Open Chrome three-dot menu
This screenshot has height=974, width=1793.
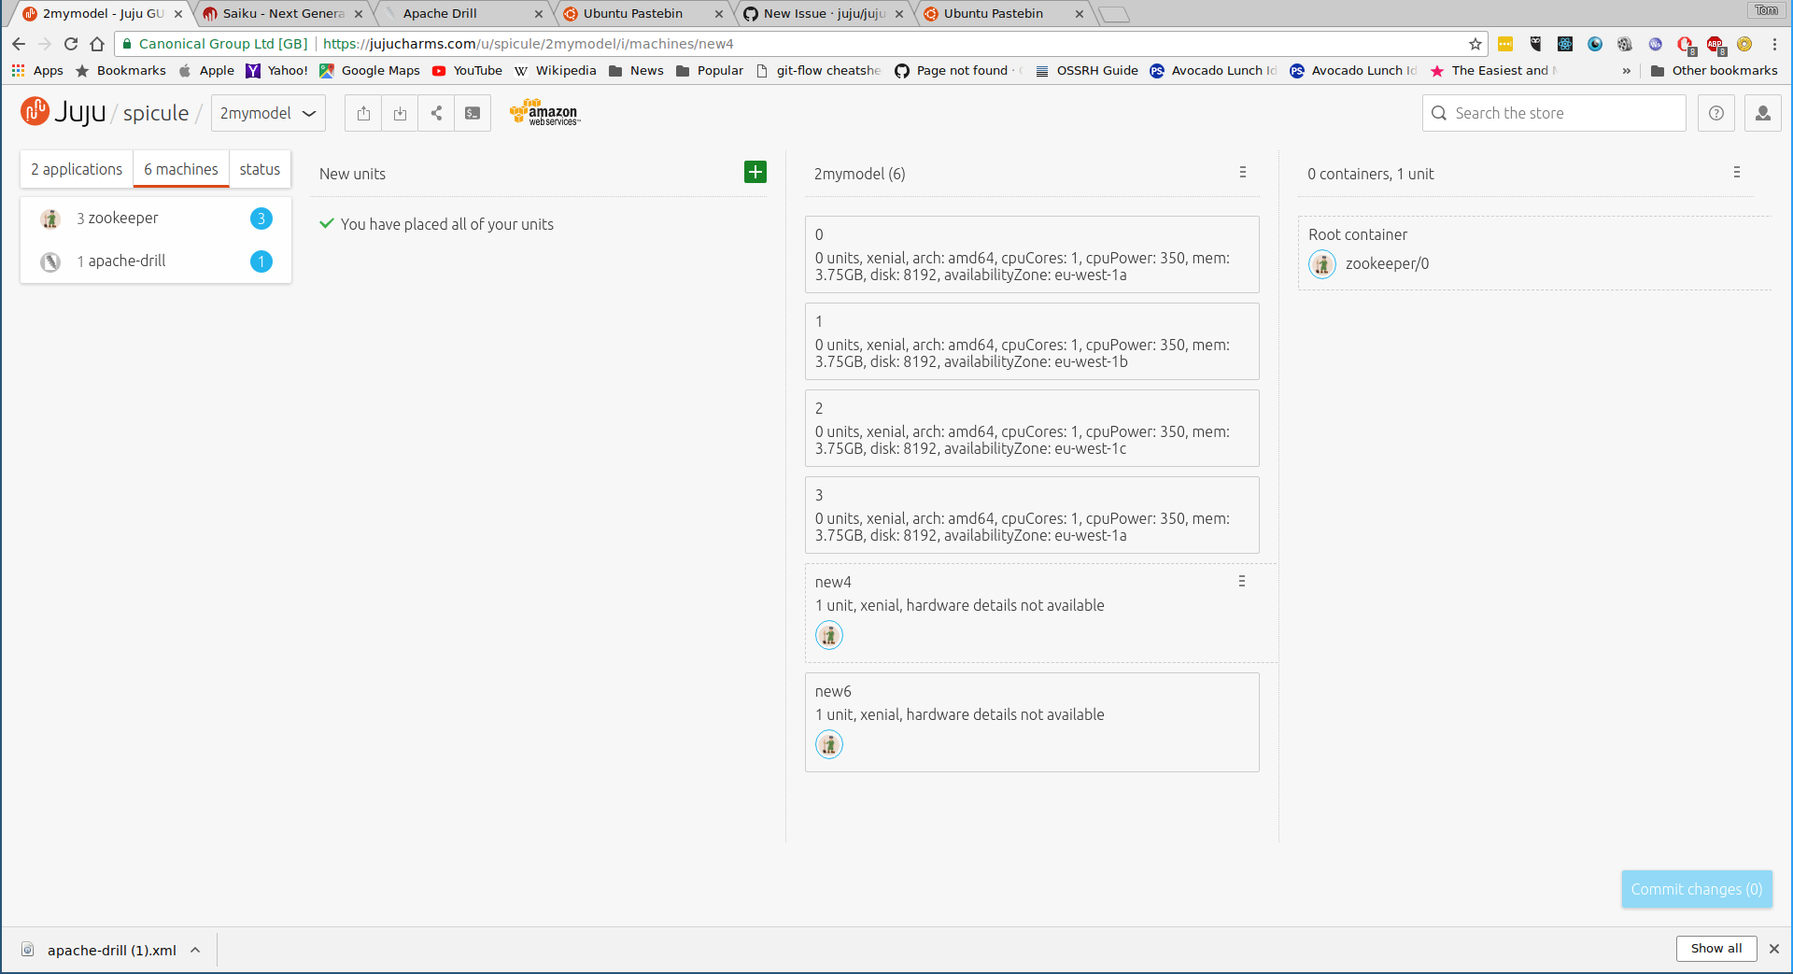1774,44
